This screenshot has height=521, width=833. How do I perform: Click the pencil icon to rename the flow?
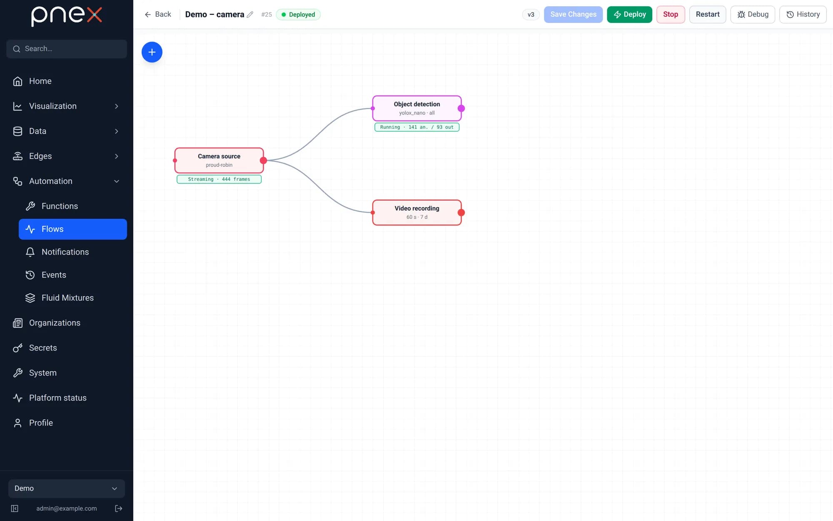click(250, 15)
